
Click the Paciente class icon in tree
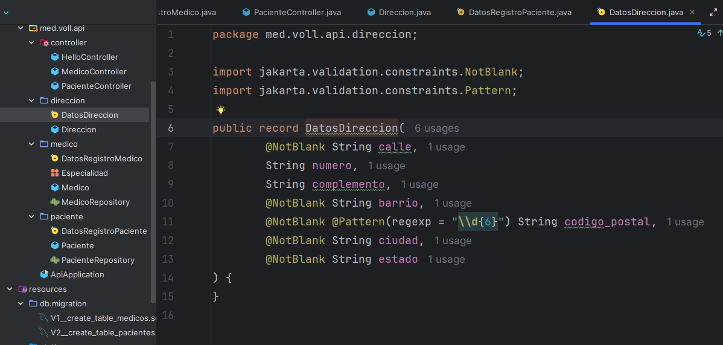[x=54, y=245]
